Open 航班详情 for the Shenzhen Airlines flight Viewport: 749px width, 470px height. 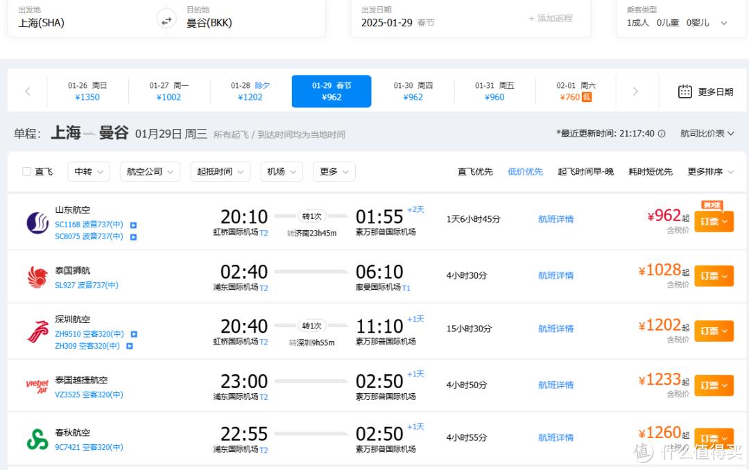click(x=556, y=329)
